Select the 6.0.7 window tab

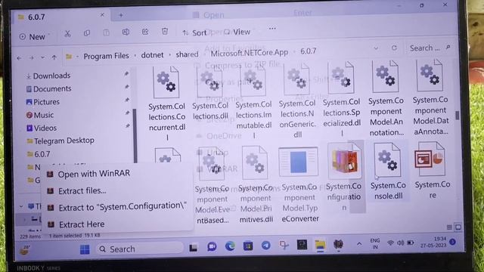tap(62, 17)
